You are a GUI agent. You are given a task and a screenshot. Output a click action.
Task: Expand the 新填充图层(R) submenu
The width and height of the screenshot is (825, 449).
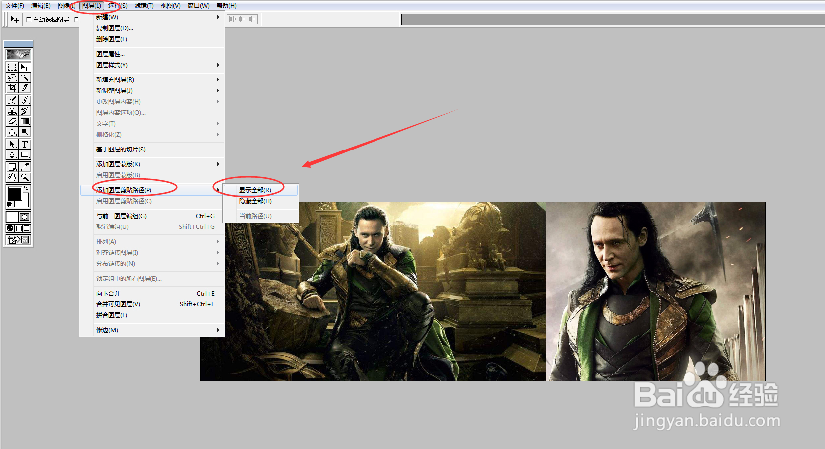pos(152,80)
